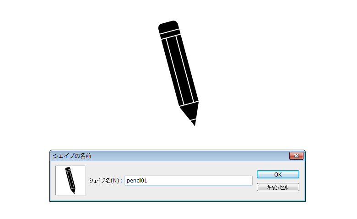Click the left stripe of the pencil body
Viewport: 357px width, 219px height.
173,73
